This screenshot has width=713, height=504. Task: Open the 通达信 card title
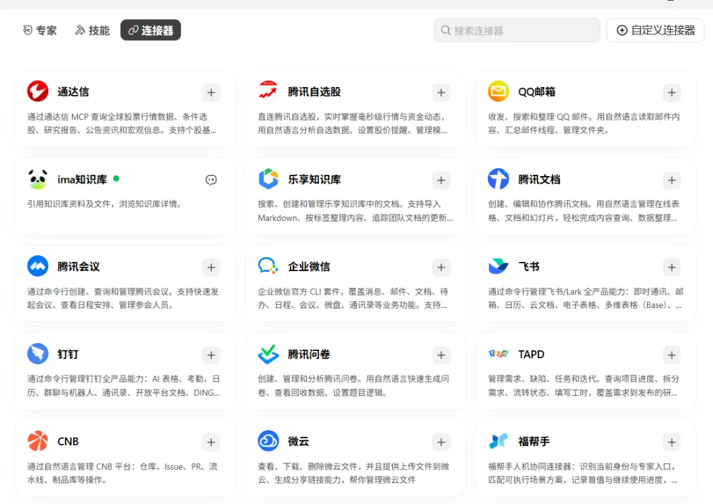point(73,92)
